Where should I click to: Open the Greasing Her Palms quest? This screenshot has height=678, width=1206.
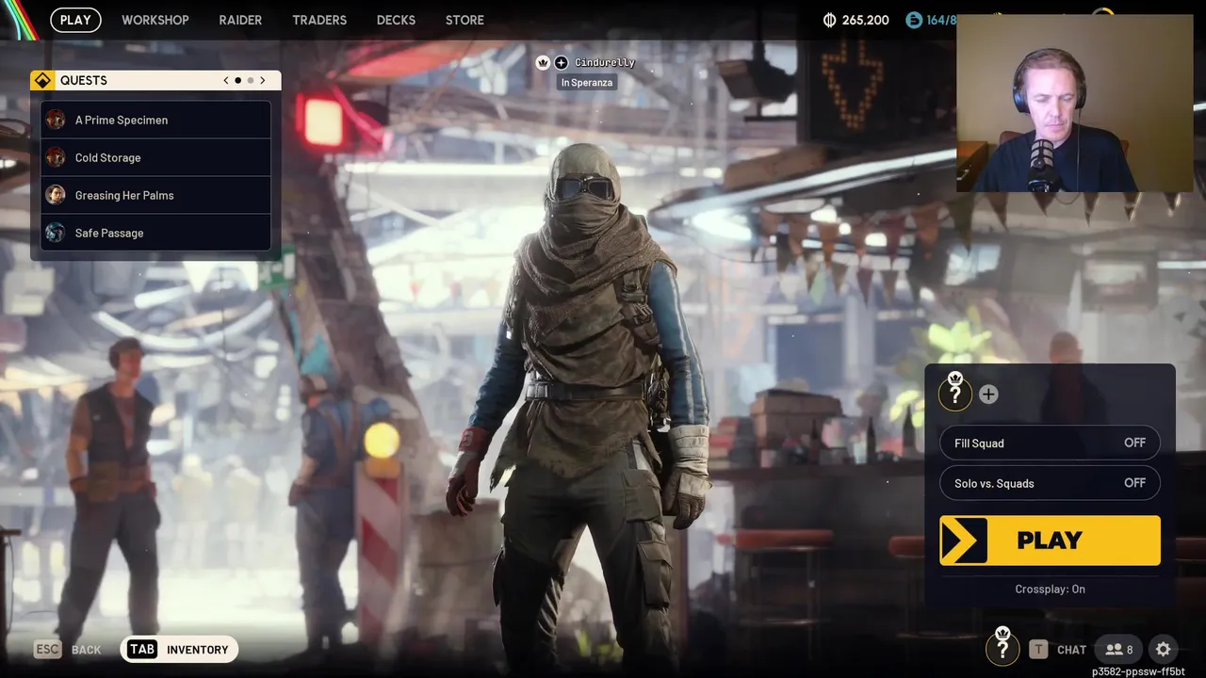click(x=156, y=195)
